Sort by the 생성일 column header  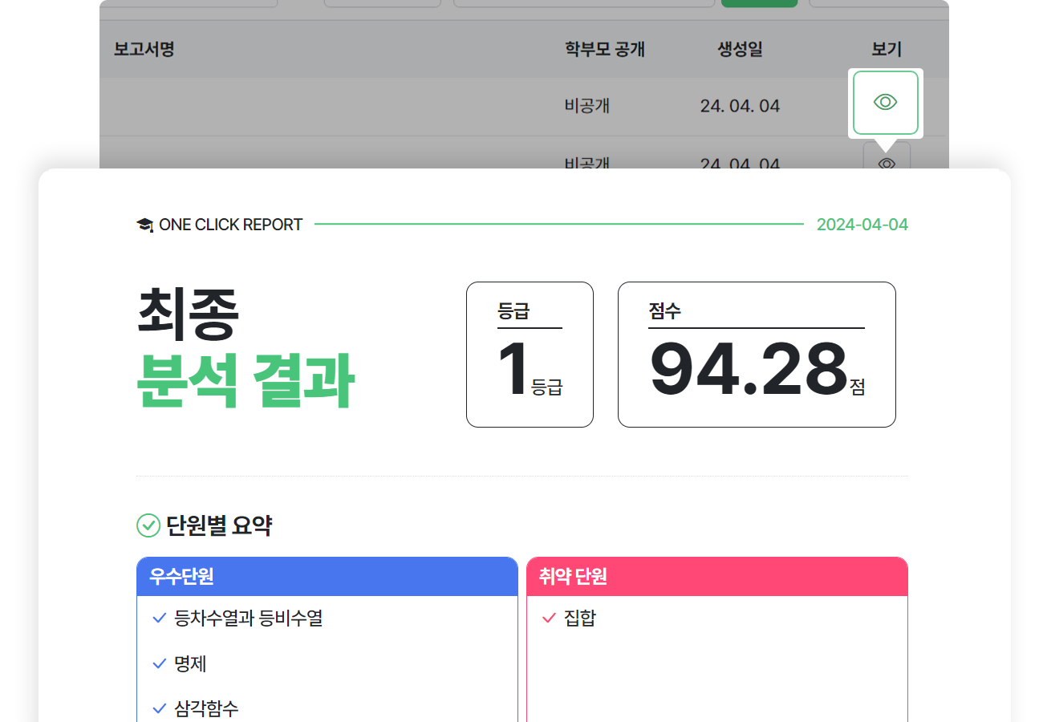point(740,50)
